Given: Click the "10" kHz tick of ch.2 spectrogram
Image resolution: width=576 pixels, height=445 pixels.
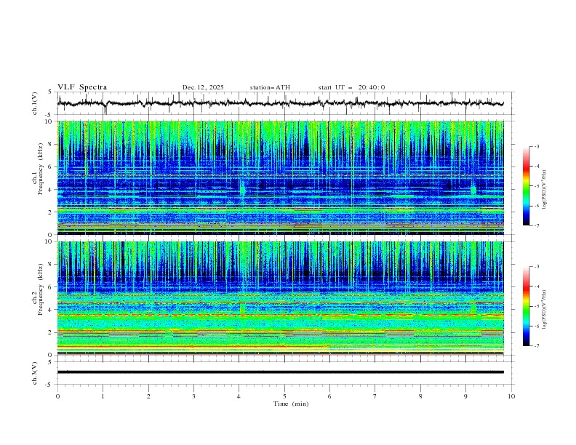Looking at the screenshot, I should pyautogui.click(x=50, y=241).
